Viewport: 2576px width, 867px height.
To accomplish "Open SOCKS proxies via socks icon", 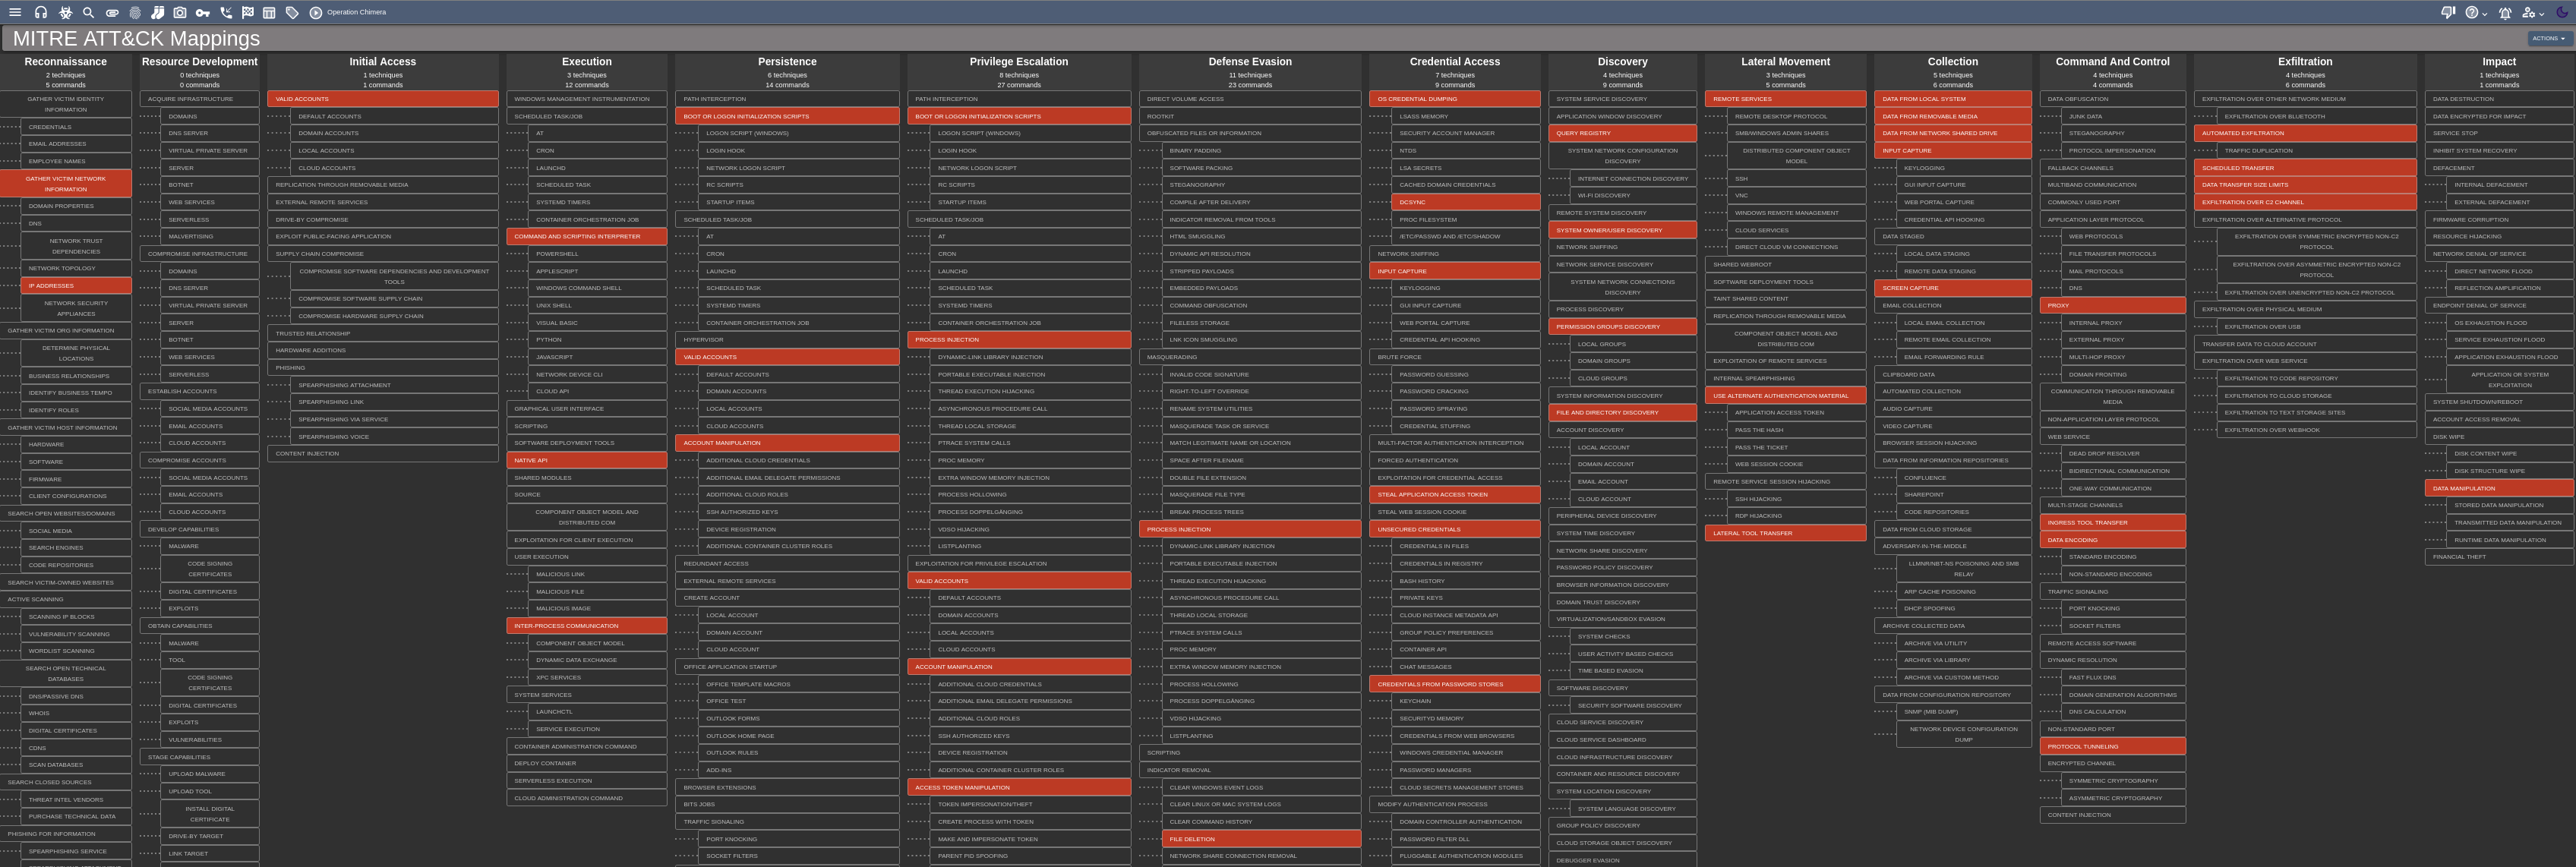I will click(158, 12).
